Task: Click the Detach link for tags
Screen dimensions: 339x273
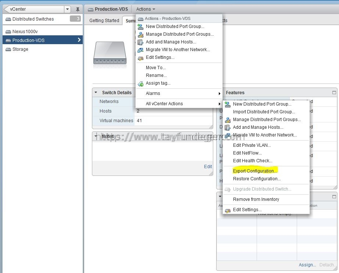Action: pos(328,265)
